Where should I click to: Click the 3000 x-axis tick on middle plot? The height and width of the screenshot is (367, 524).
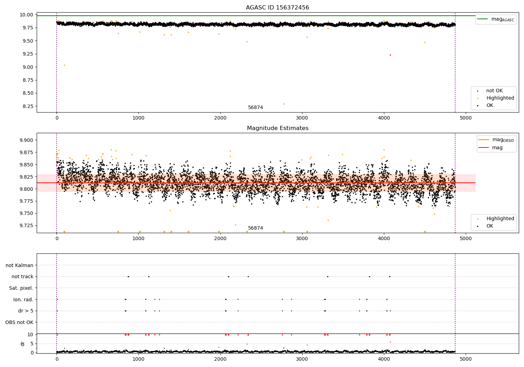pos(302,238)
